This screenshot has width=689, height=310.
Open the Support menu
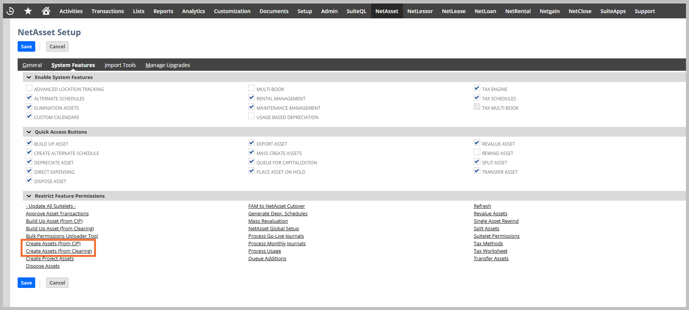click(645, 11)
